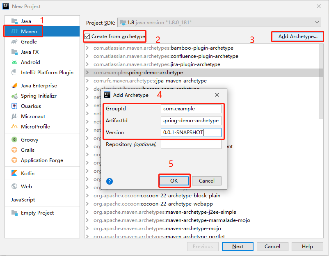Click the Java FX folder icon
The height and width of the screenshot is (256, 329).
tap(14, 52)
